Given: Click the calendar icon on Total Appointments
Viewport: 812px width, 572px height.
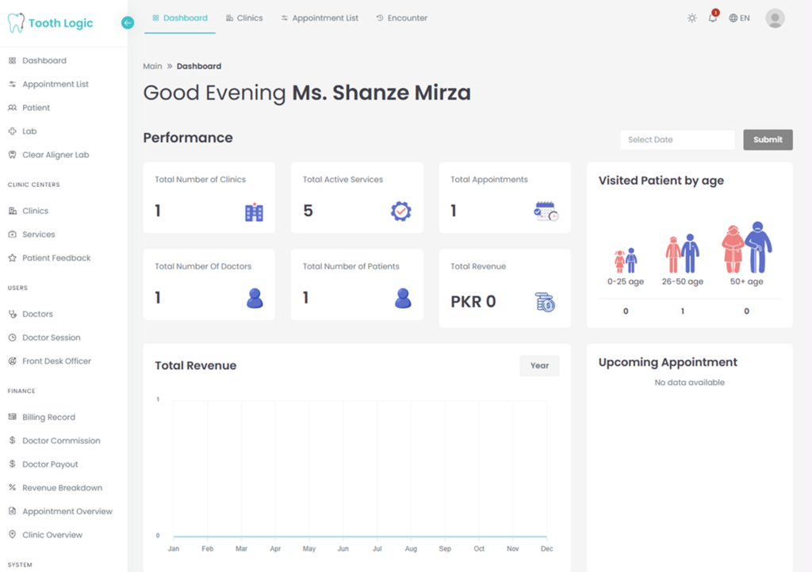Looking at the screenshot, I should [x=546, y=211].
